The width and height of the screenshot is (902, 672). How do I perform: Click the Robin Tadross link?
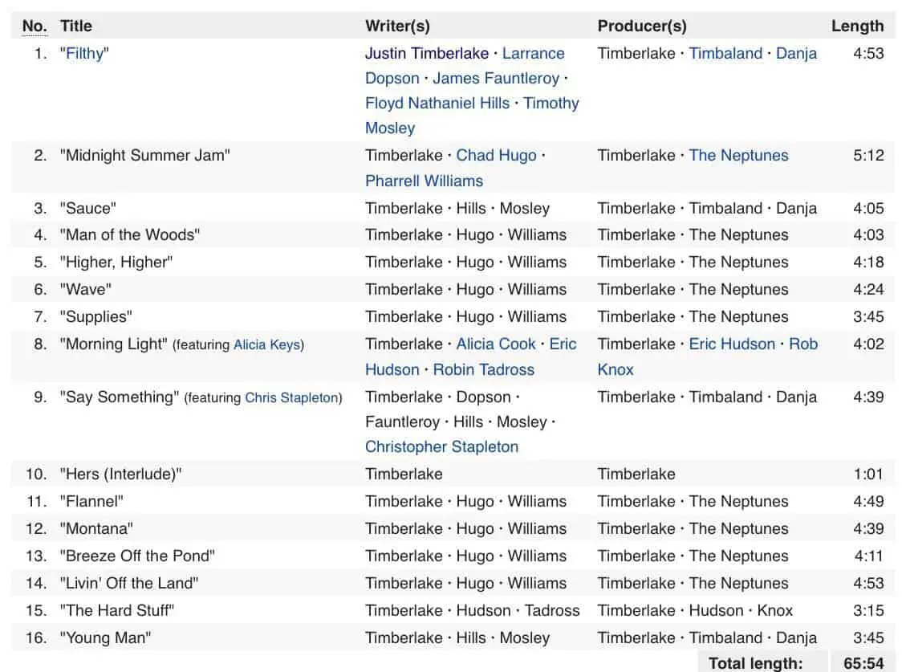[x=483, y=370]
